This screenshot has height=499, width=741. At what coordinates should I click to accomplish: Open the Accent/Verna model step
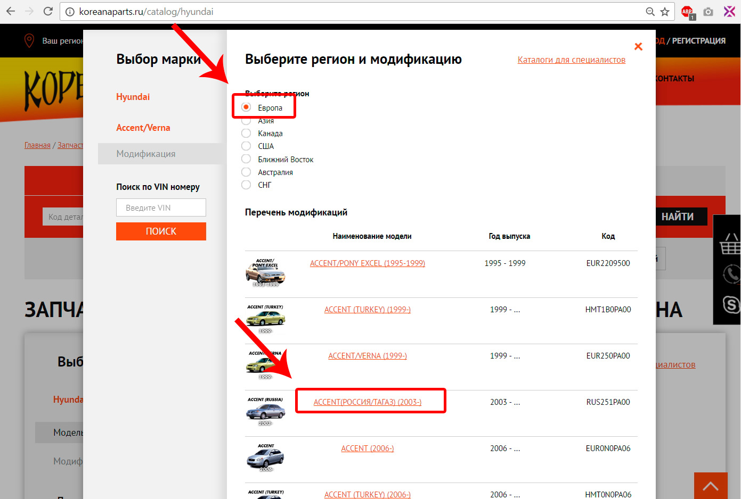pyautogui.click(x=143, y=128)
